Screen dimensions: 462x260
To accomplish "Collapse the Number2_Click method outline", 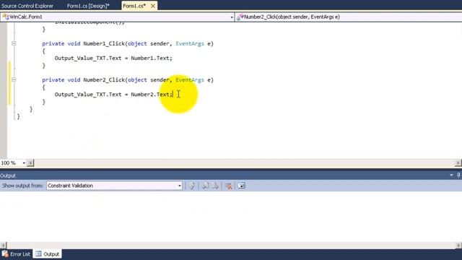I will (x=14, y=79).
